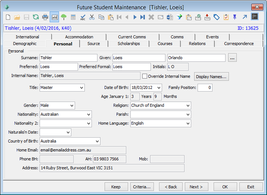Toggle the highlighted 'ab|' text field icon
267x195 pixels.
(x=55, y=17)
